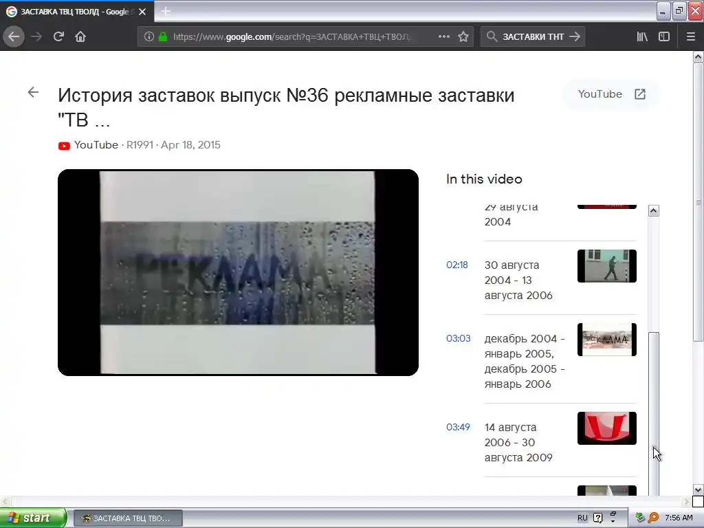This screenshot has width=704, height=528.
Task: Reload the current page
Action: point(58,36)
